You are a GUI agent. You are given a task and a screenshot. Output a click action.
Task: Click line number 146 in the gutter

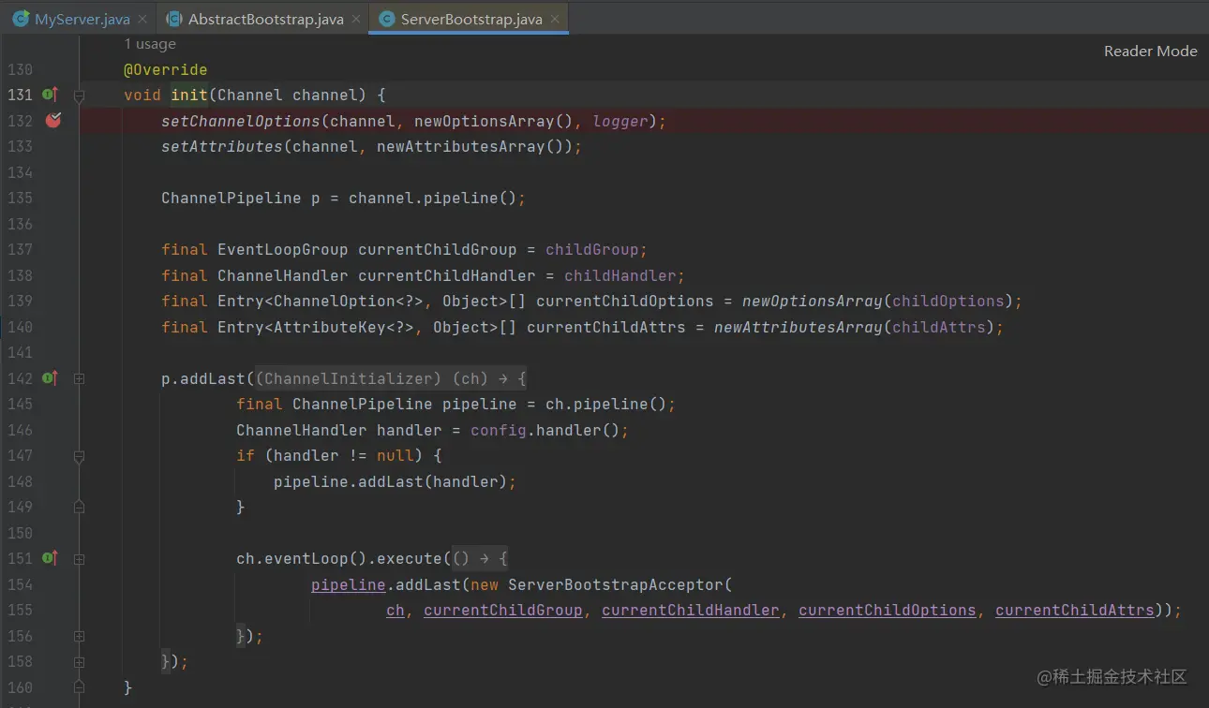pyautogui.click(x=21, y=430)
